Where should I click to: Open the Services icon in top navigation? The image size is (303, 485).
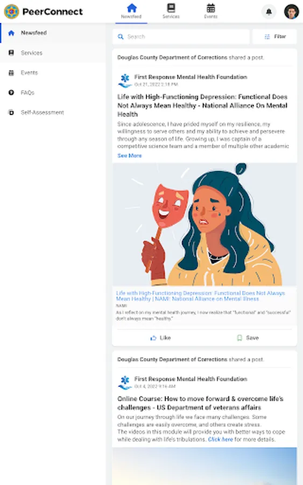coord(171,8)
